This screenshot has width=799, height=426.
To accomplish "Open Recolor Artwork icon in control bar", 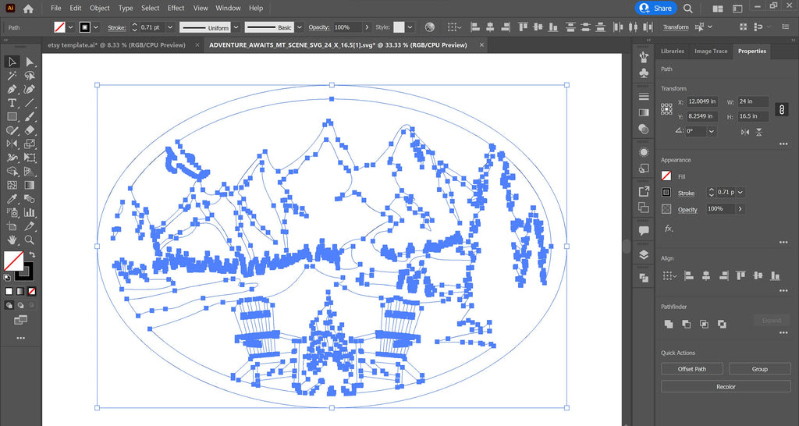I will pyautogui.click(x=430, y=27).
